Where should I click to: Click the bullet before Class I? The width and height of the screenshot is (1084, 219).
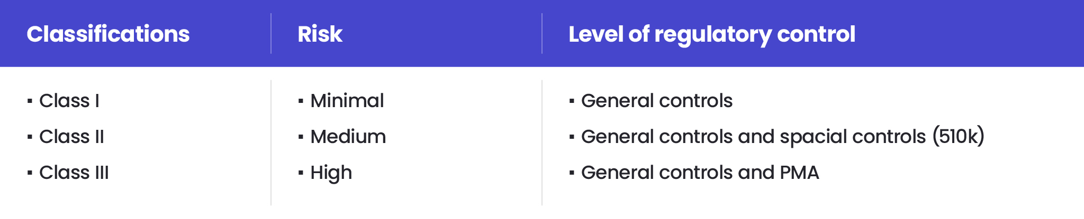[x=30, y=101]
